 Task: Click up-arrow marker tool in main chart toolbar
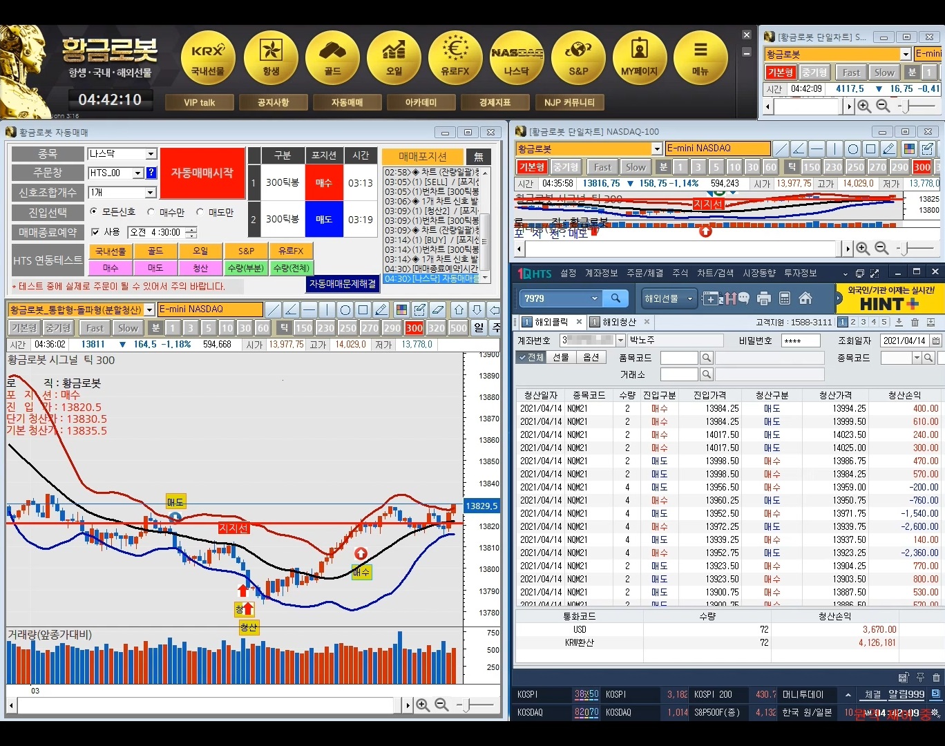[x=459, y=309]
